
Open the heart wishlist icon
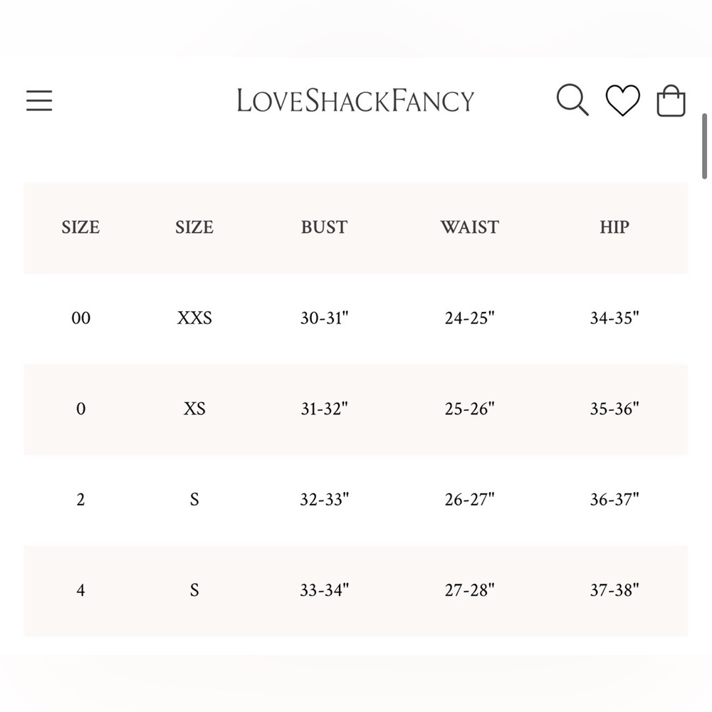tap(623, 100)
